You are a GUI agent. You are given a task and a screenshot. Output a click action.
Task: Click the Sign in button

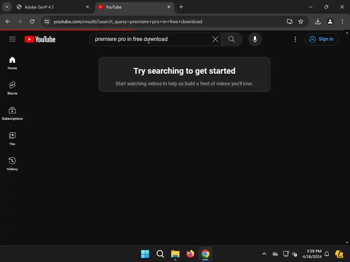321,39
